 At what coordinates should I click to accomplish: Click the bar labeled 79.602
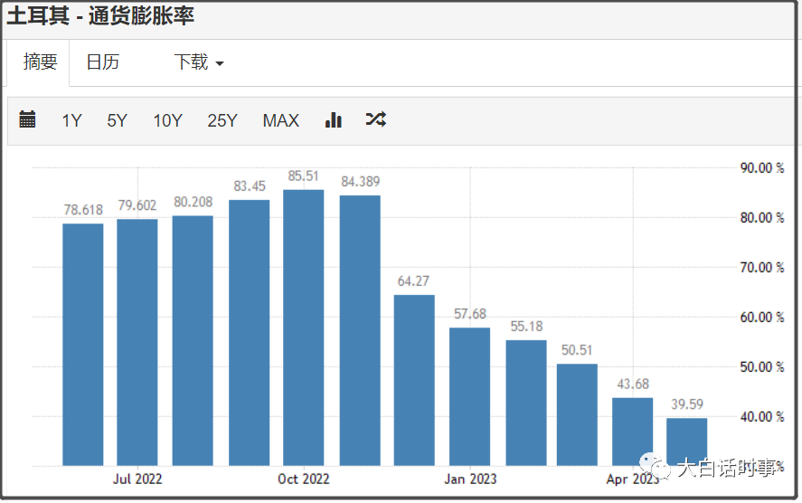tap(137, 342)
